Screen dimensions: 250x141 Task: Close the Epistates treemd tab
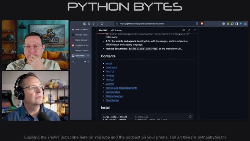[88, 56]
